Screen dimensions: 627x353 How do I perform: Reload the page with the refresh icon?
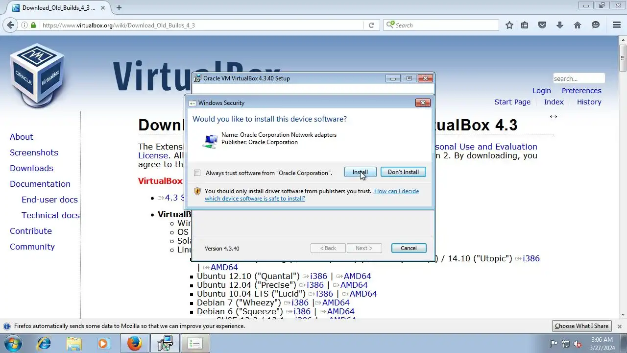coord(371,25)
